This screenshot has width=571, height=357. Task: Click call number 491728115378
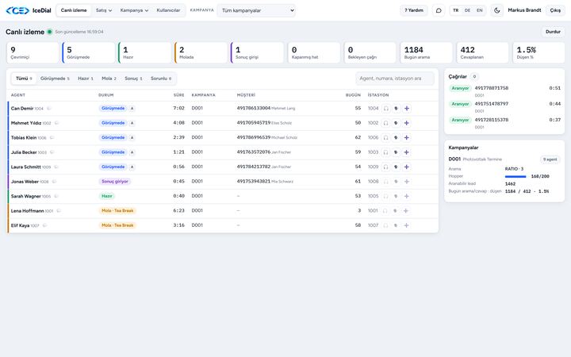(491, 120)
